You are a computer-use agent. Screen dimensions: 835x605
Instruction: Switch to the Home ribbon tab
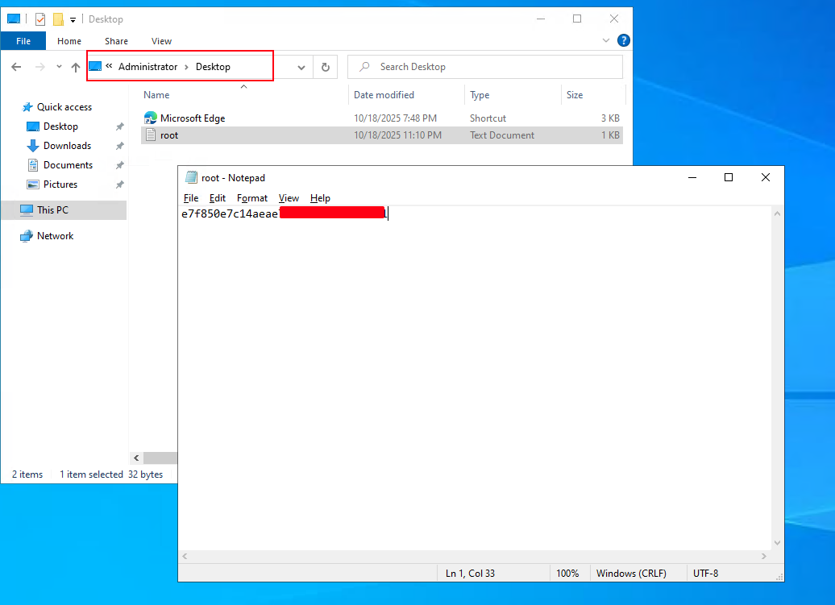pos(69,41)
